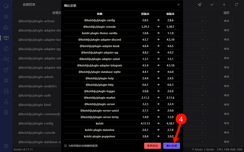244x152 pixels.
Task: Click the 依赖管理 page title
Action: 29,5
